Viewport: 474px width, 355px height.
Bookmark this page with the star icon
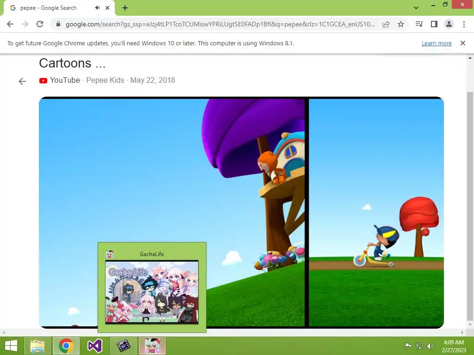[401, 24]
